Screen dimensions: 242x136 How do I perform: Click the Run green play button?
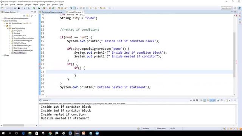34,8
